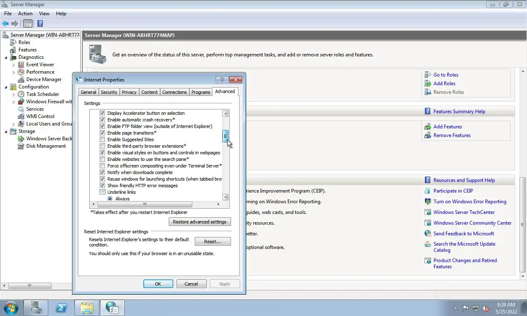Click the Help toolbar icon in Server Manager
527x316 pixels.
click(40, 23)
